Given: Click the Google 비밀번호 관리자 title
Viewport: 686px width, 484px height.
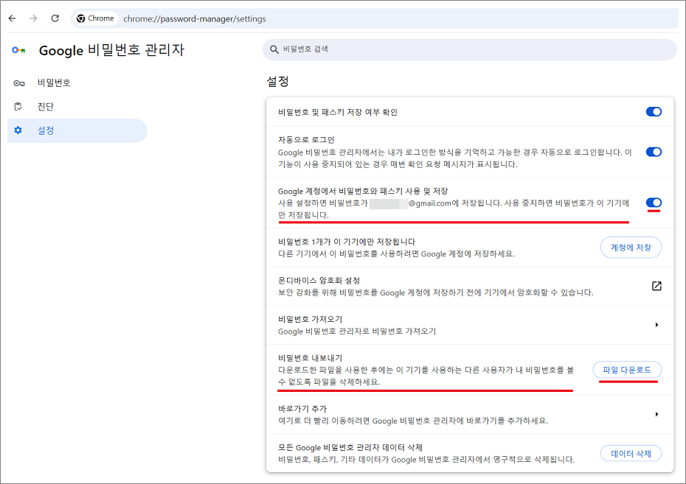Looking at the screenshot, I should tap(111, 50).
